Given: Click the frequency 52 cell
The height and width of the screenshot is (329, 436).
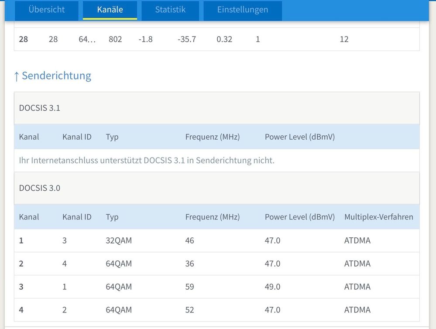Looking at the screenshot, I should (189, 310).
